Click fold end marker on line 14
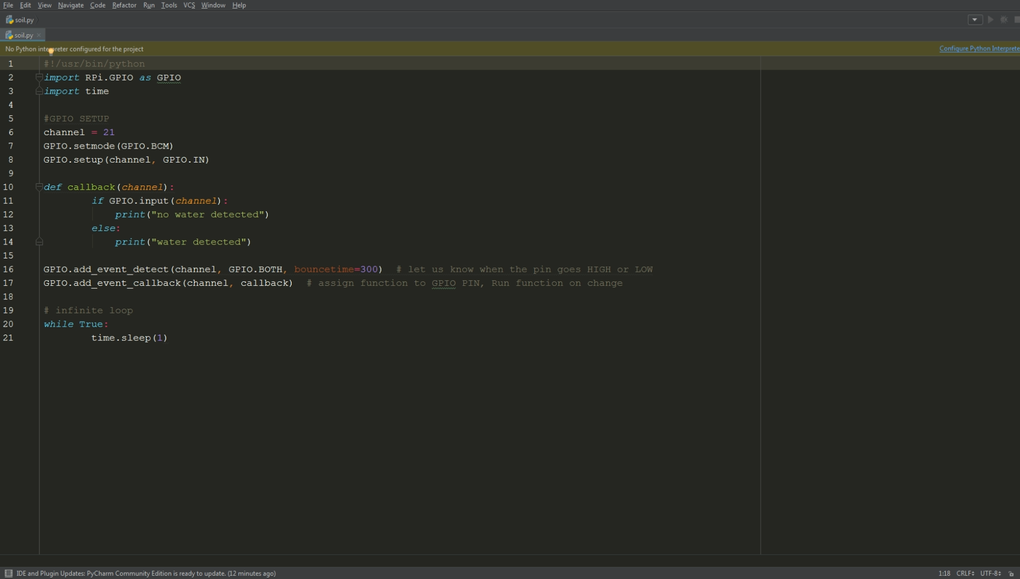The width and height of the screenshot is (1020, 579). point(39,242)
